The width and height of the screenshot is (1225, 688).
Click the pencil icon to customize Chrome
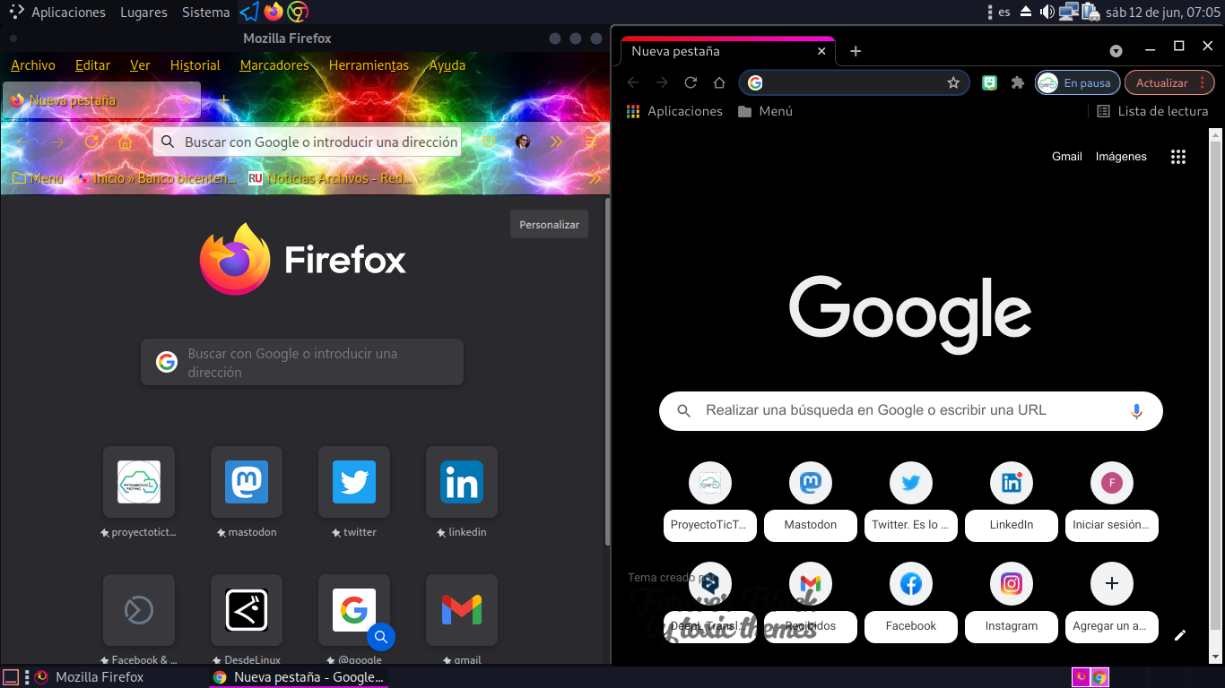(1180, 635)
